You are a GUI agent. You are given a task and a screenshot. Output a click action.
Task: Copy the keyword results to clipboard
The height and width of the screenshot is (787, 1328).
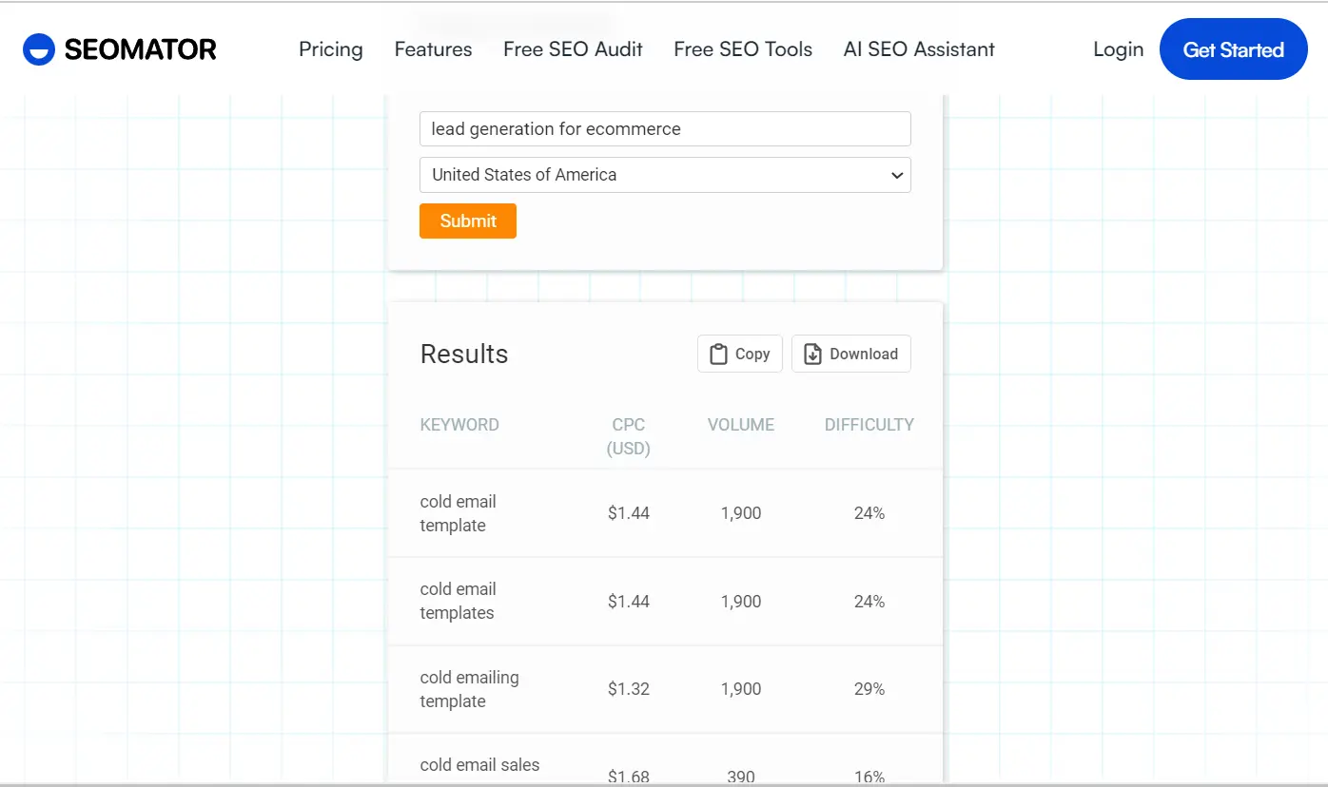click(x=739, y=353)
